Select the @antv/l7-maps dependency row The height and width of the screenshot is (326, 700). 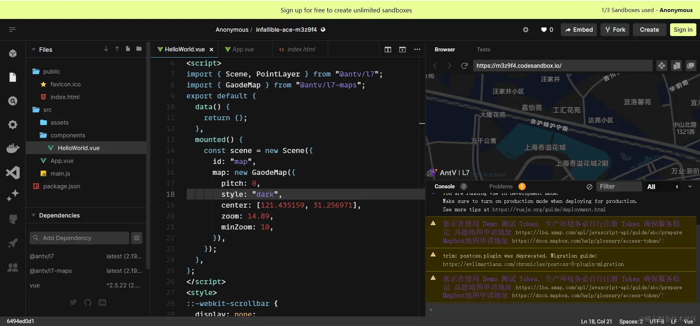[x=86, y=271]
